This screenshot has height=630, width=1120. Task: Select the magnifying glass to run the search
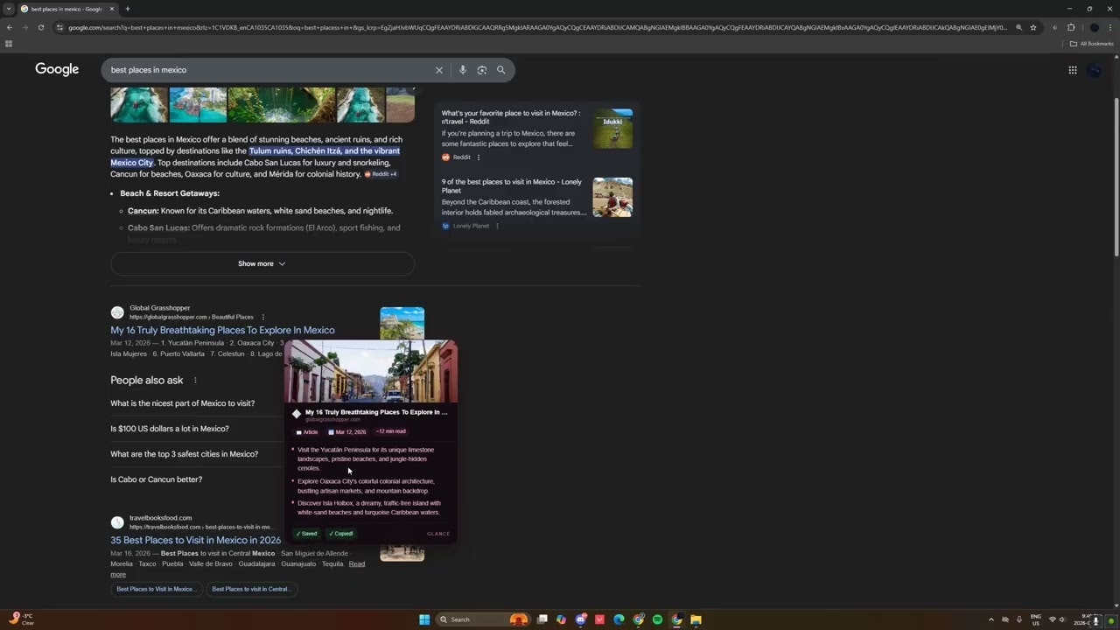pos(501,70)
